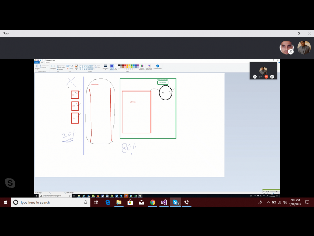The height and width of the screenshot is (236, 314).
Task: Select the red color in Paint palette
Action: 126,65
